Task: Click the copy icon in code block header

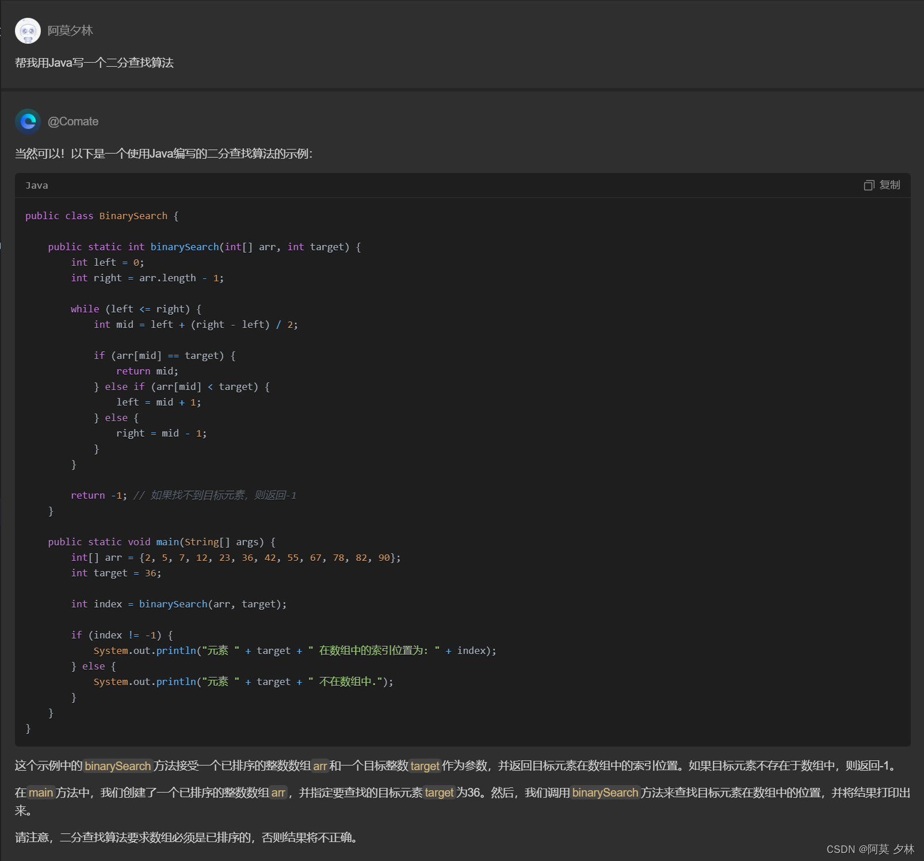Action: point(869,185)
